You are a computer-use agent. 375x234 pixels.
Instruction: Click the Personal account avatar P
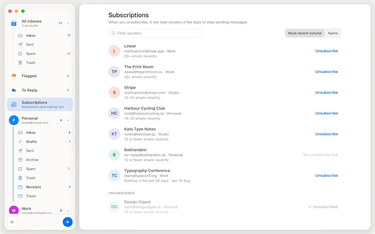point(14,120)
